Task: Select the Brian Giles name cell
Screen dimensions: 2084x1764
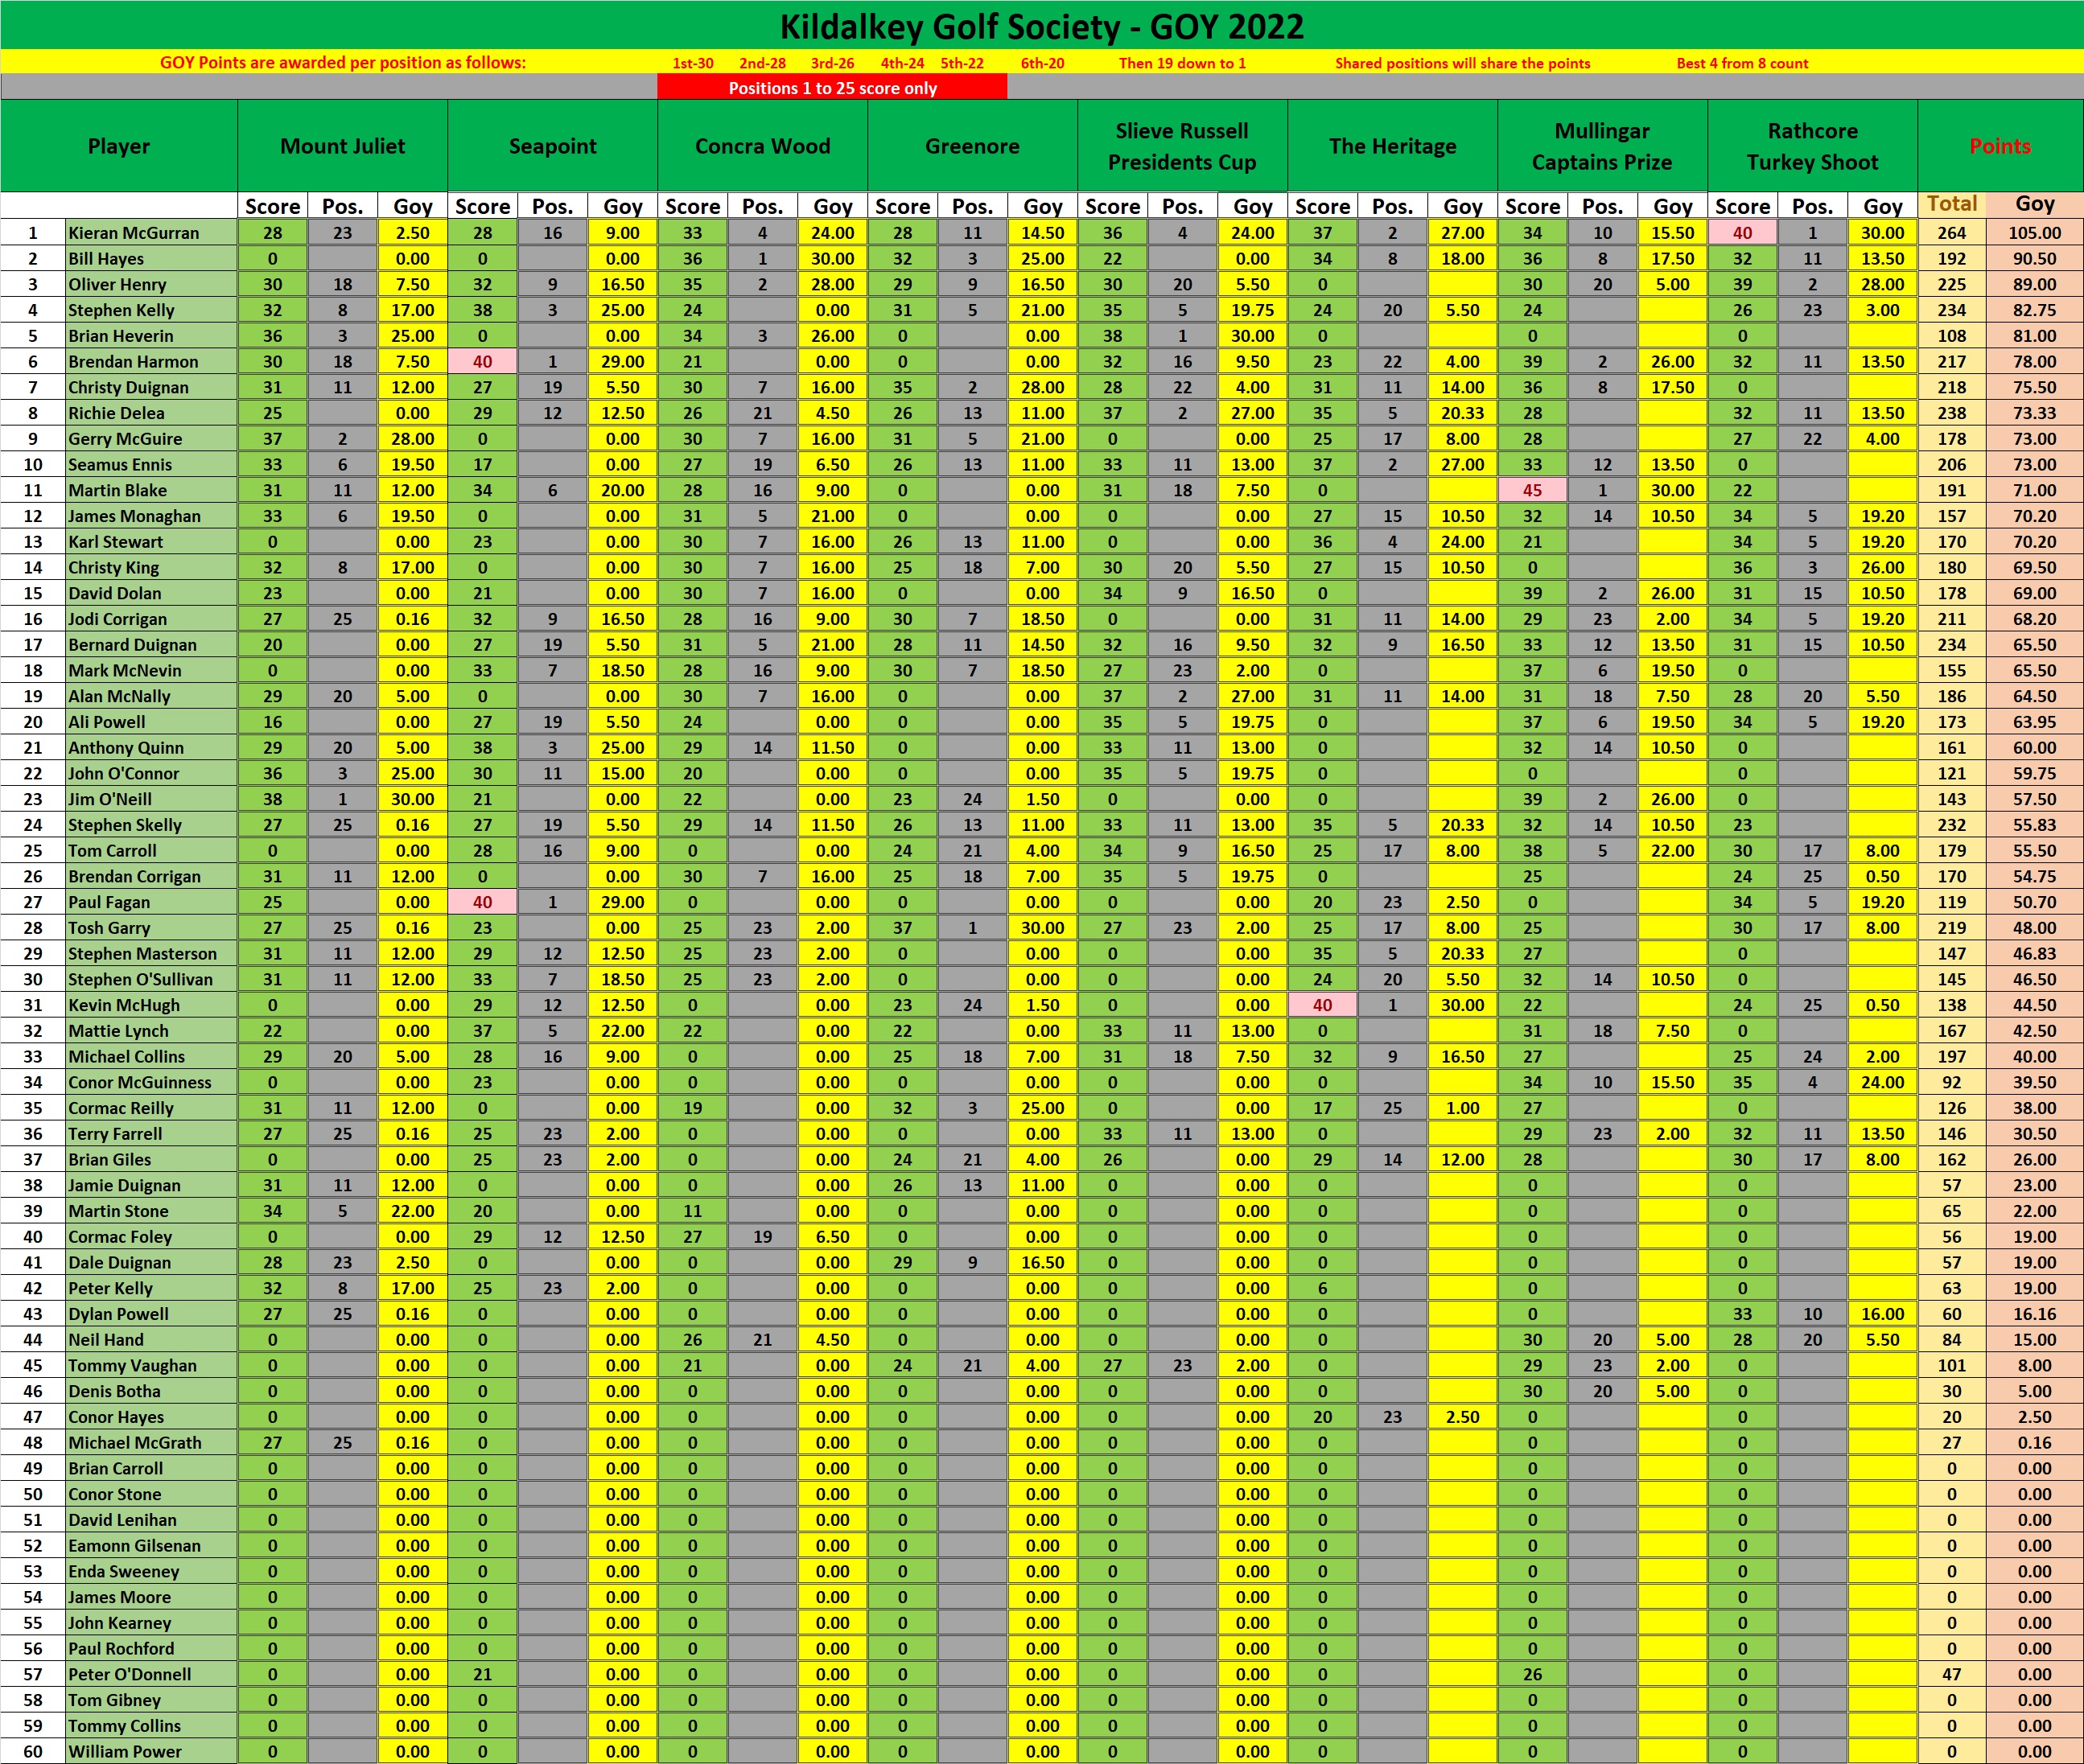Action: click(151, 1160)
